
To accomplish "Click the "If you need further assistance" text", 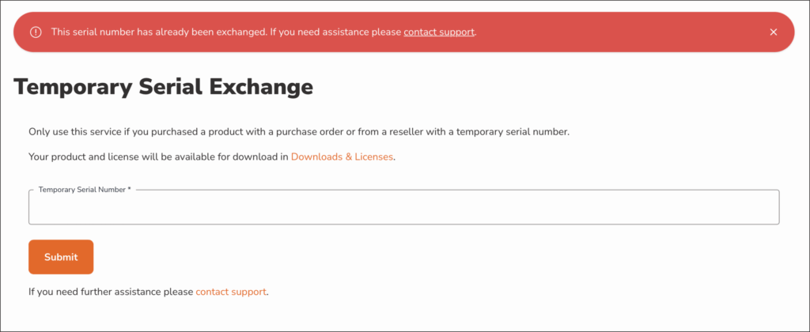I will (111, 292).
